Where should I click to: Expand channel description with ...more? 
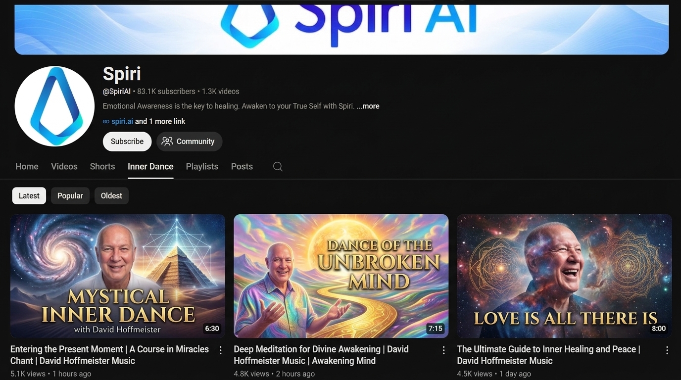tap(368, 106)
